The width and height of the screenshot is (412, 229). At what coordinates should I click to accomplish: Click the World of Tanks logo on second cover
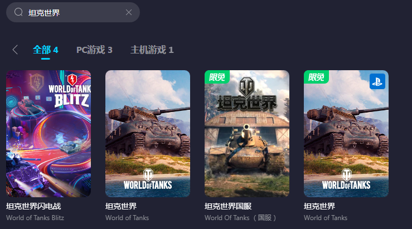pos(148,179)
